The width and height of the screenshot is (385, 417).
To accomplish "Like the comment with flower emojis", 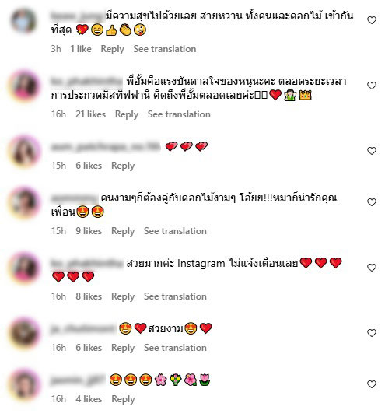I will pyautogui.click(x=372, y=384).
